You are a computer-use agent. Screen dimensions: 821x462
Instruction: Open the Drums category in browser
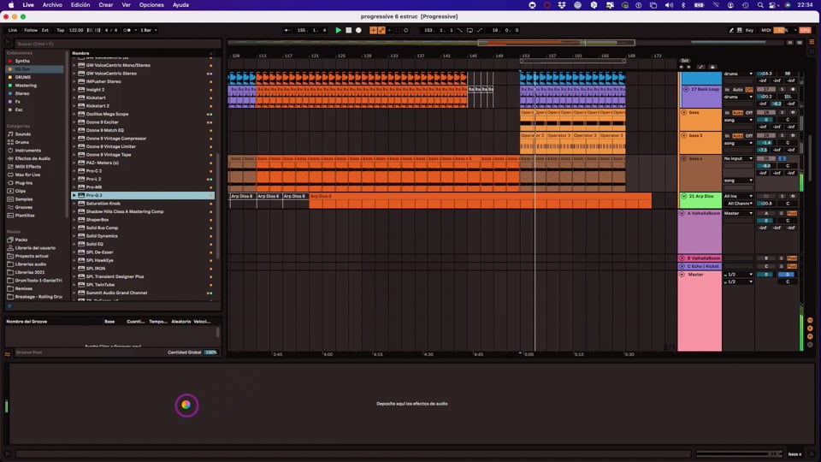[22, 142]
